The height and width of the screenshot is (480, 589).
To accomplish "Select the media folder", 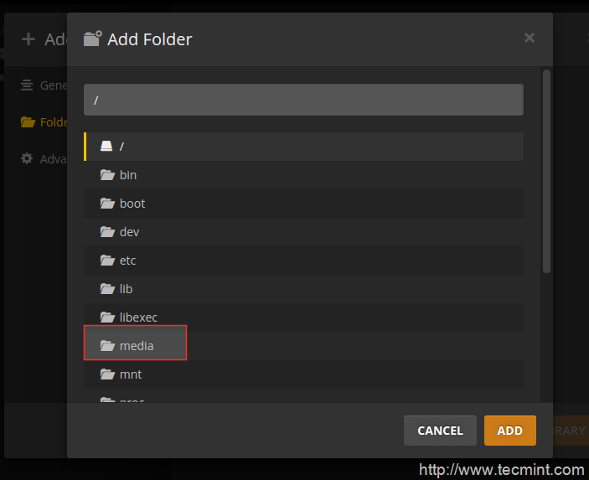I will pos(136,345).
